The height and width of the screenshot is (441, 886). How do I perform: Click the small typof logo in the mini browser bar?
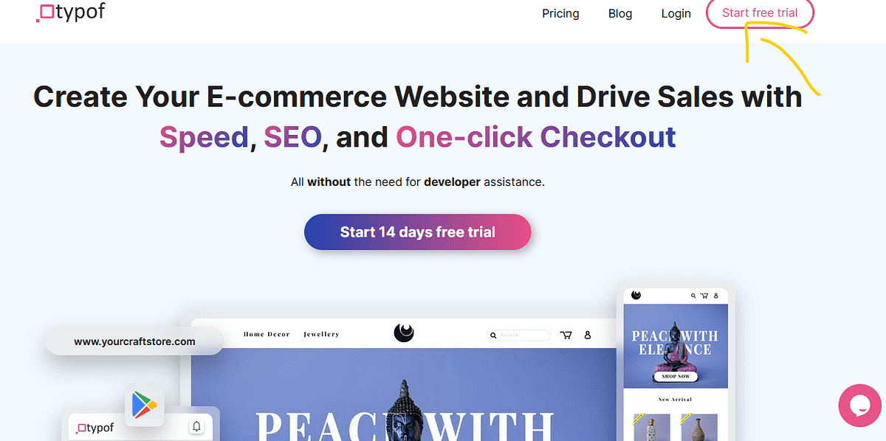(94, 427)
